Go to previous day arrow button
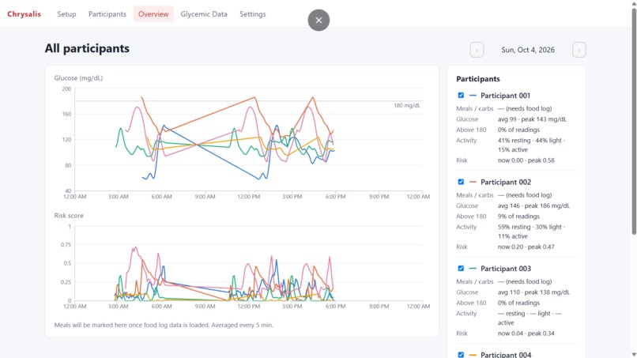637x358 pixels. click(x=477, y=50)
